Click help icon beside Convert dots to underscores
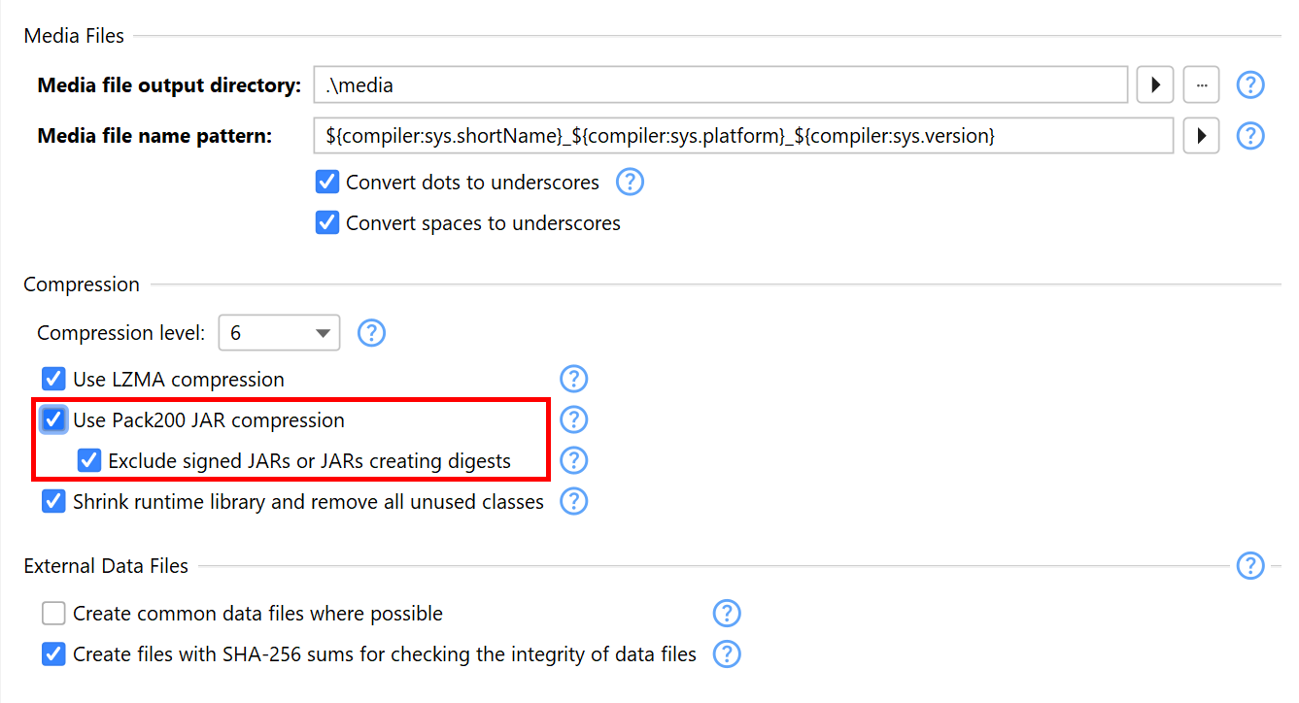 [x=630, y=182]
